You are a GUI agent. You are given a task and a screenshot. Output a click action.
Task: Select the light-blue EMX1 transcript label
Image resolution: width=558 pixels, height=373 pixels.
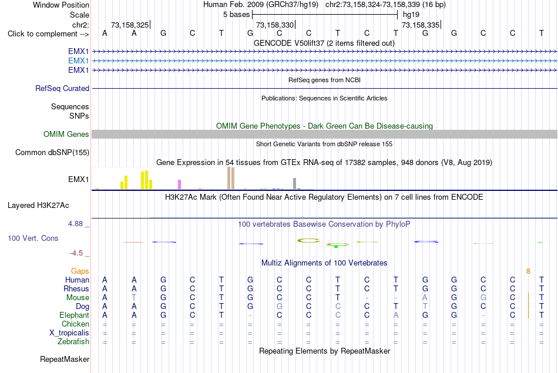pos(78,61)
